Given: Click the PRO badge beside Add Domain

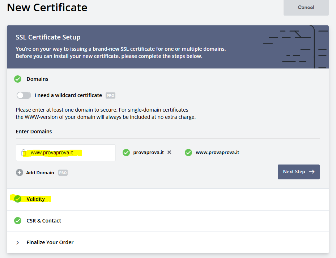Looking at the screenshot, I should pos(63,173).
